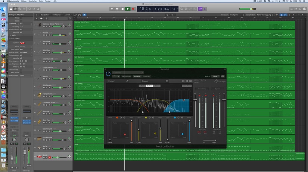This screenshot has width=308, height=172.
Task: Toggle the blue horizontal auto-zoom button
Action: coord(285,15)
